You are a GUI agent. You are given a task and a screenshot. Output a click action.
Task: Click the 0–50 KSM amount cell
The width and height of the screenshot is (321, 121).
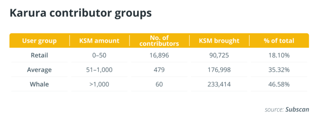99,55
